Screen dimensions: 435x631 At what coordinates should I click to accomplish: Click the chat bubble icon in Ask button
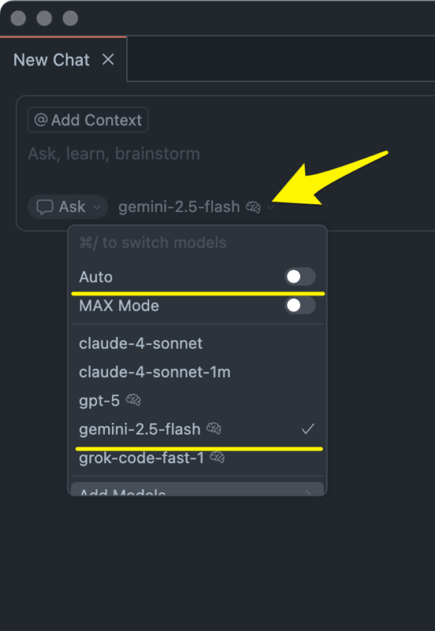[44, 207]
